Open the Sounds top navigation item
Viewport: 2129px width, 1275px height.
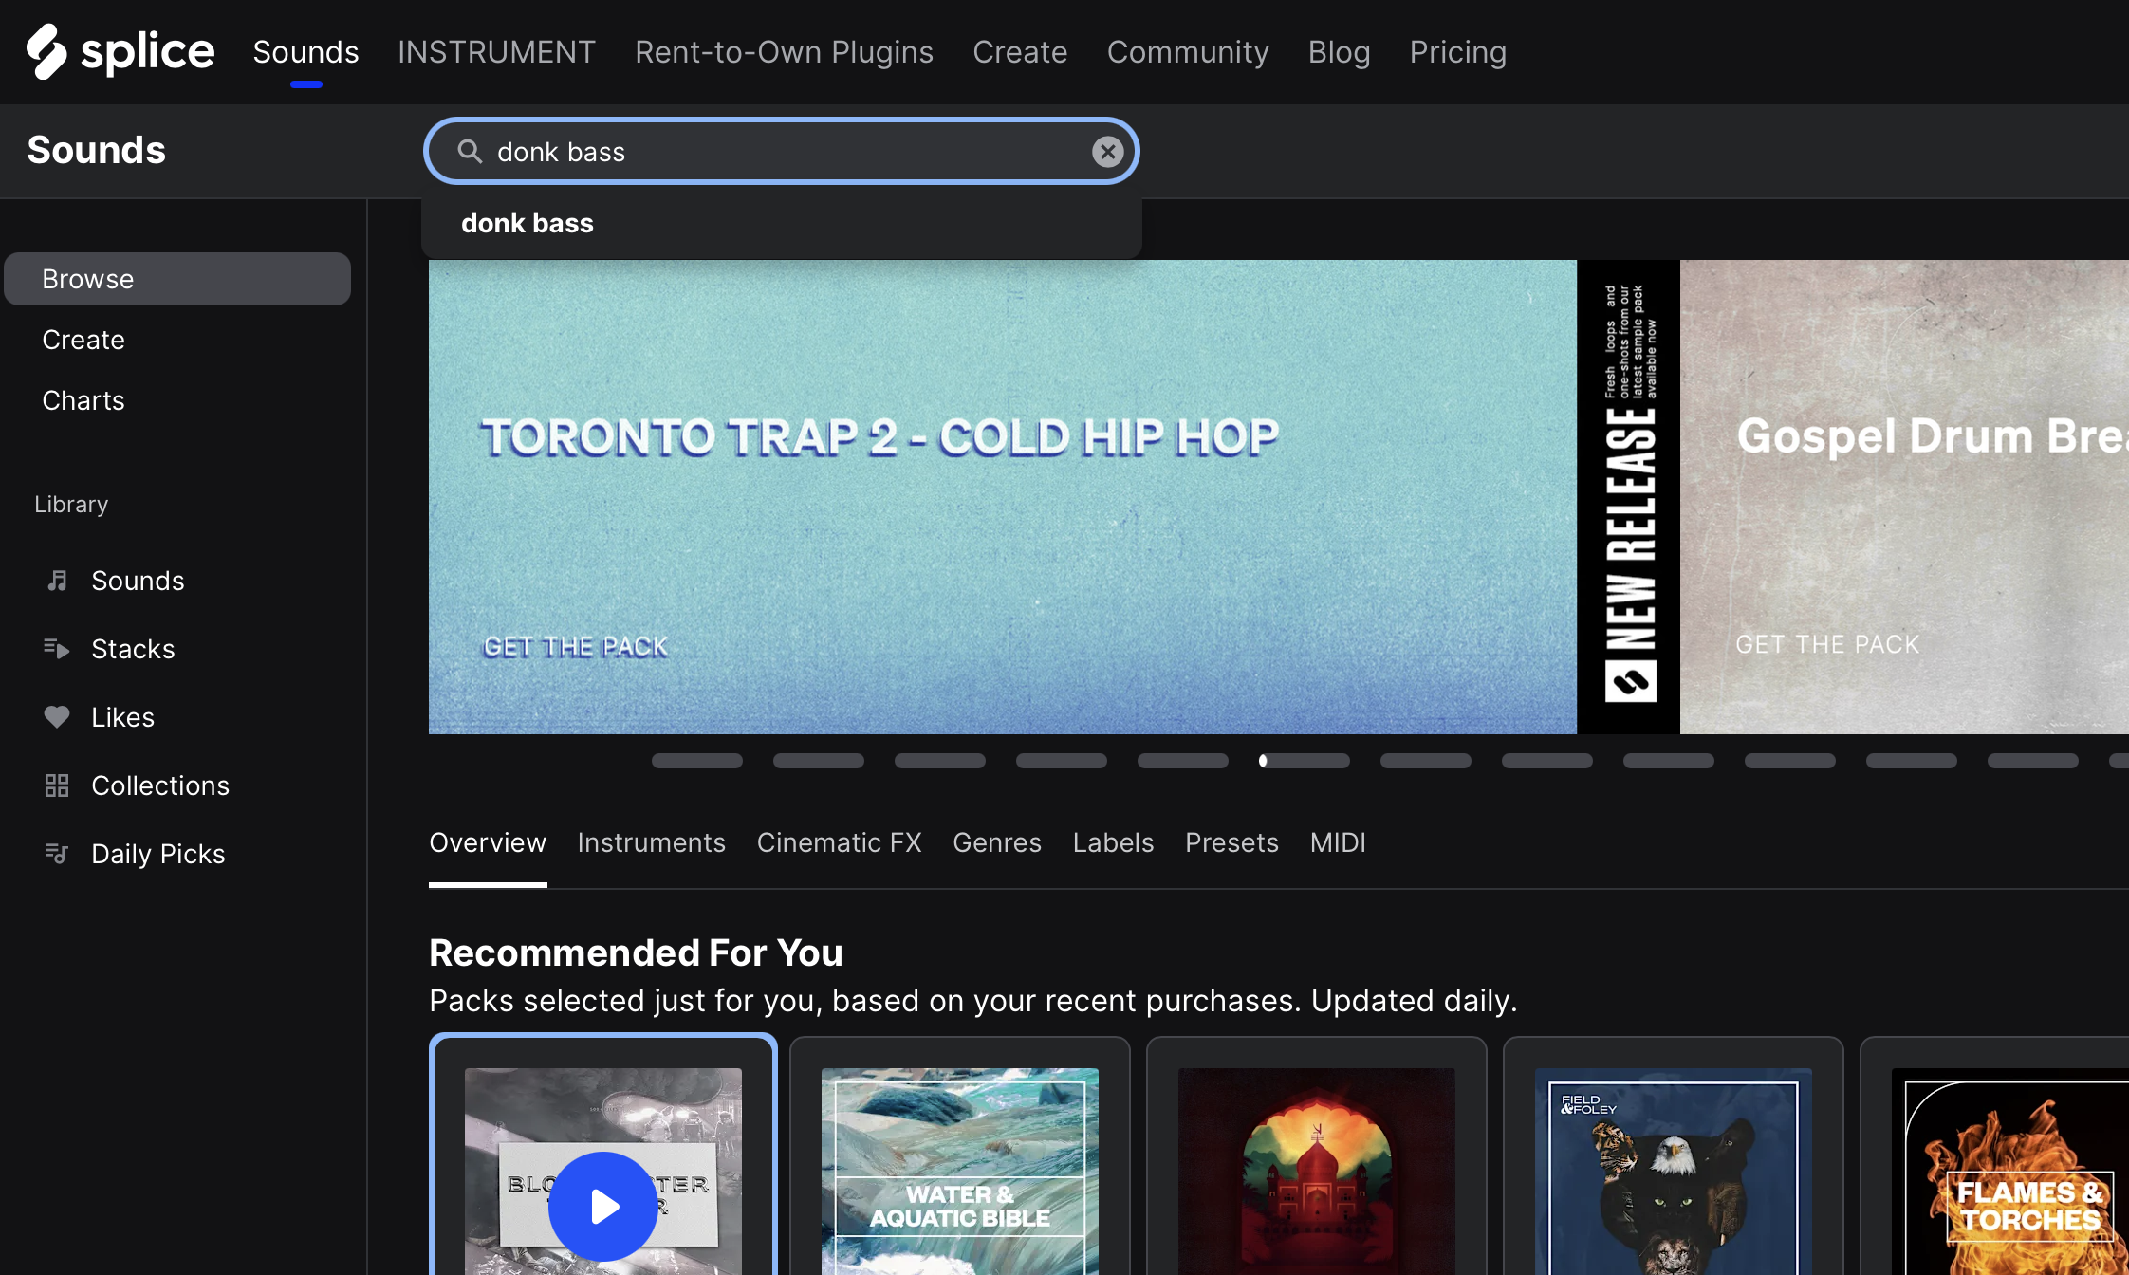point(305,52)
